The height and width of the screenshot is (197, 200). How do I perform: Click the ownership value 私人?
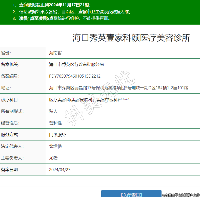(x=53, y=111)
